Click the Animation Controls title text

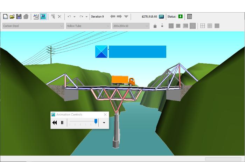[69, 115]
